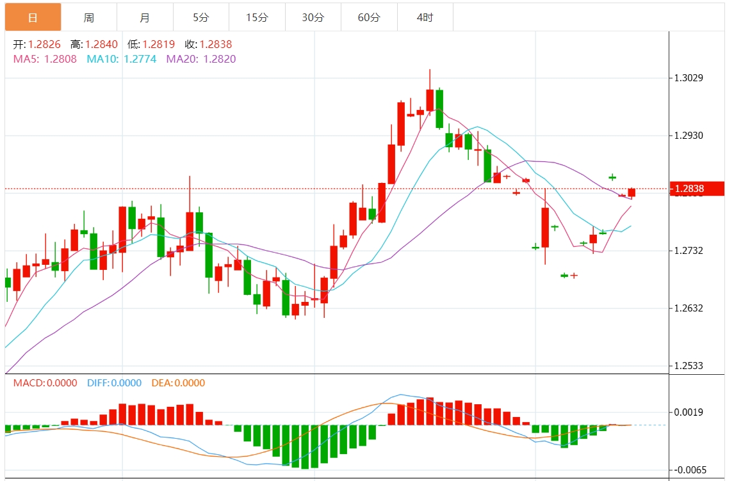
Task: Click the DEA: 0.0000 label
Action: [x=178, y=383]
